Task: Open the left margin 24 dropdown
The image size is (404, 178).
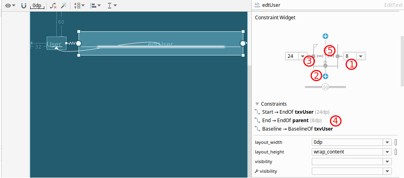Action: [303, 56]
